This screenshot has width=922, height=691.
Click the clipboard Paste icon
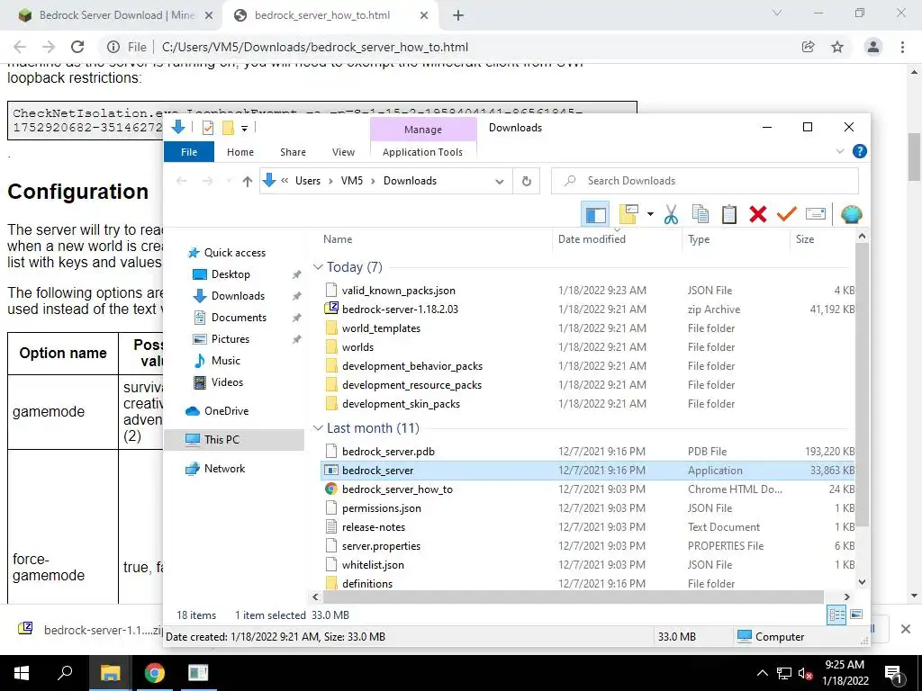[x=729, y=214]
